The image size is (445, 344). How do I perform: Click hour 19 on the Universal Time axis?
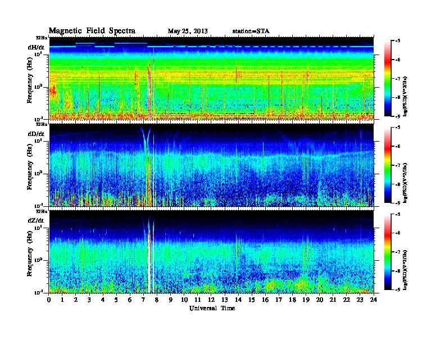tap(306, 300)
